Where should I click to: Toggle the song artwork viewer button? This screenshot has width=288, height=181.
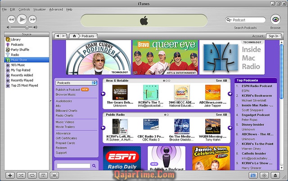coord(42,175)
